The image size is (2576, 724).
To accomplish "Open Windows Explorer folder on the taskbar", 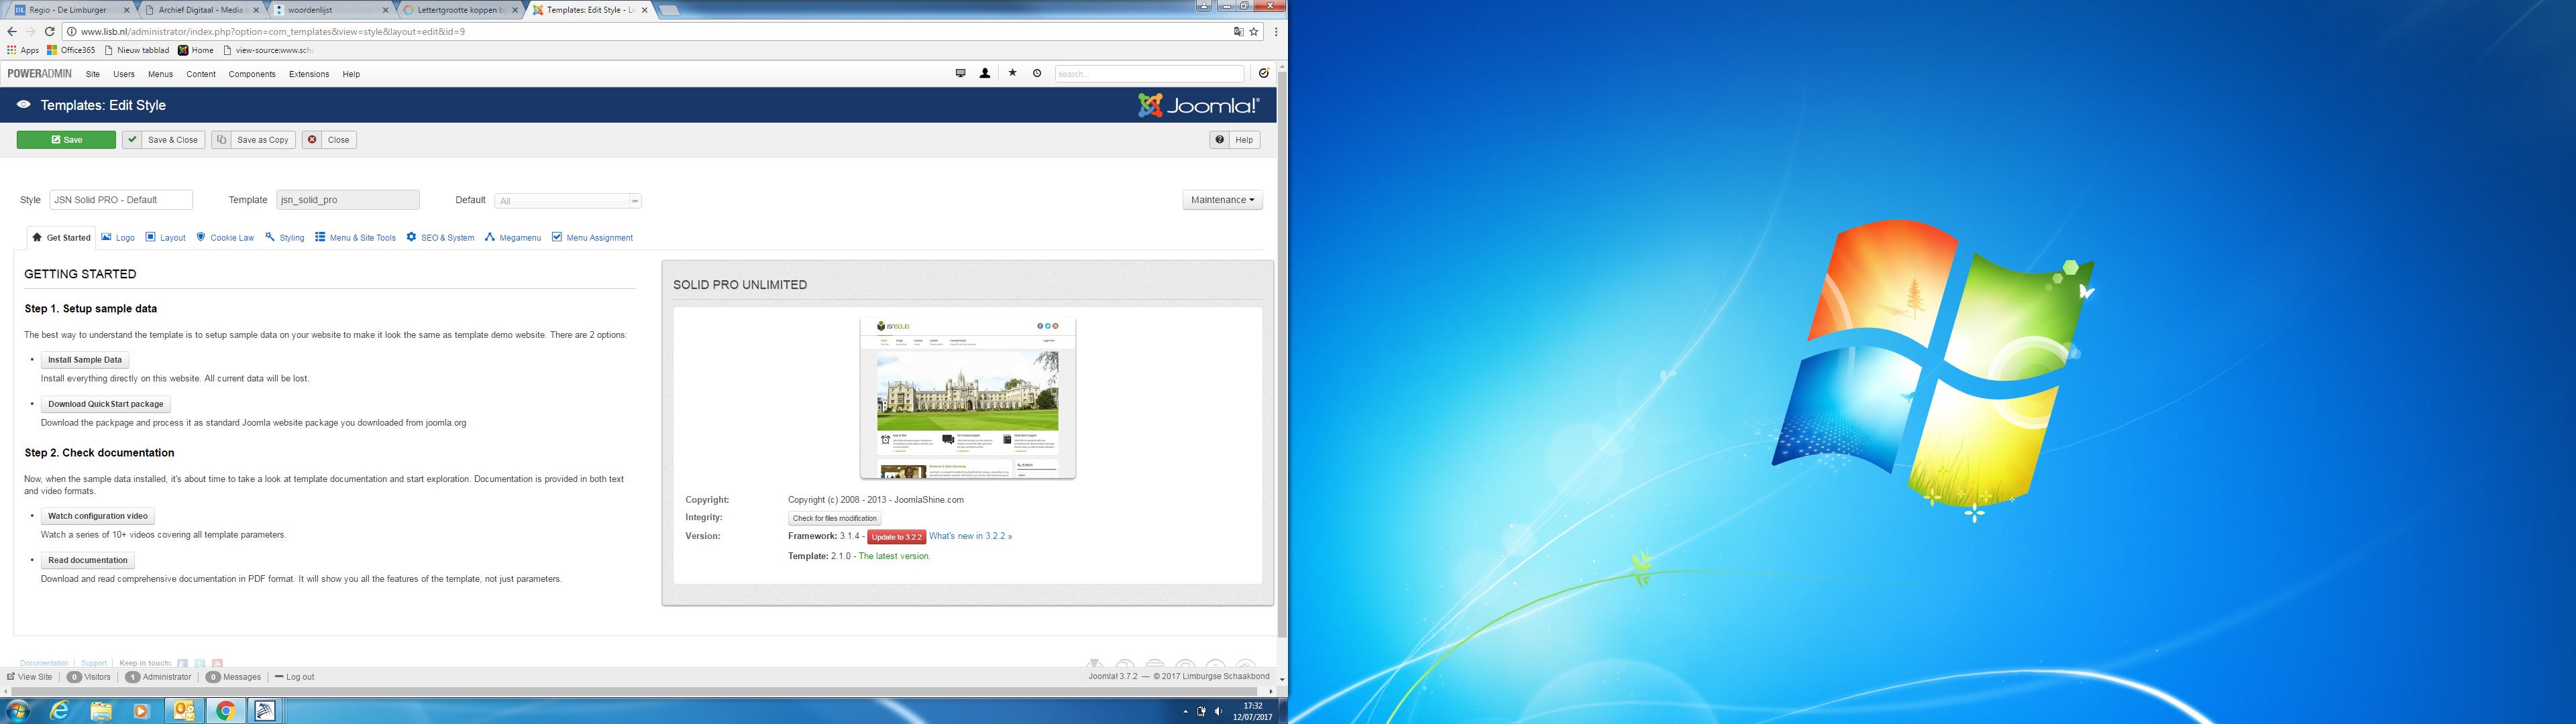I will click(101, 711).
